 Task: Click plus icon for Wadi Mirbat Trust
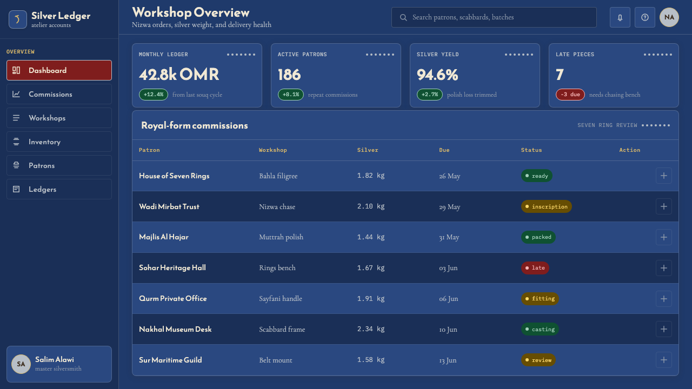point(664,206)
